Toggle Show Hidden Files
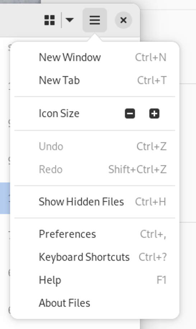Screen dimensions: 196x329 coord(95,201)
